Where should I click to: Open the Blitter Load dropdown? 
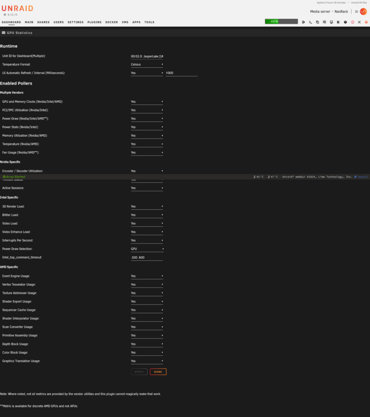(x=147, y=215)
